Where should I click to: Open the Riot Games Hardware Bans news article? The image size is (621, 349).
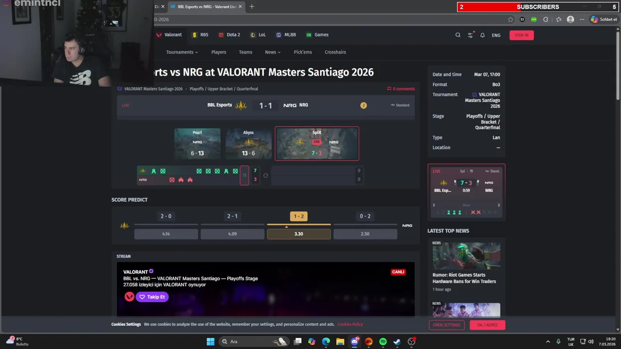click(x=464, y=278)
